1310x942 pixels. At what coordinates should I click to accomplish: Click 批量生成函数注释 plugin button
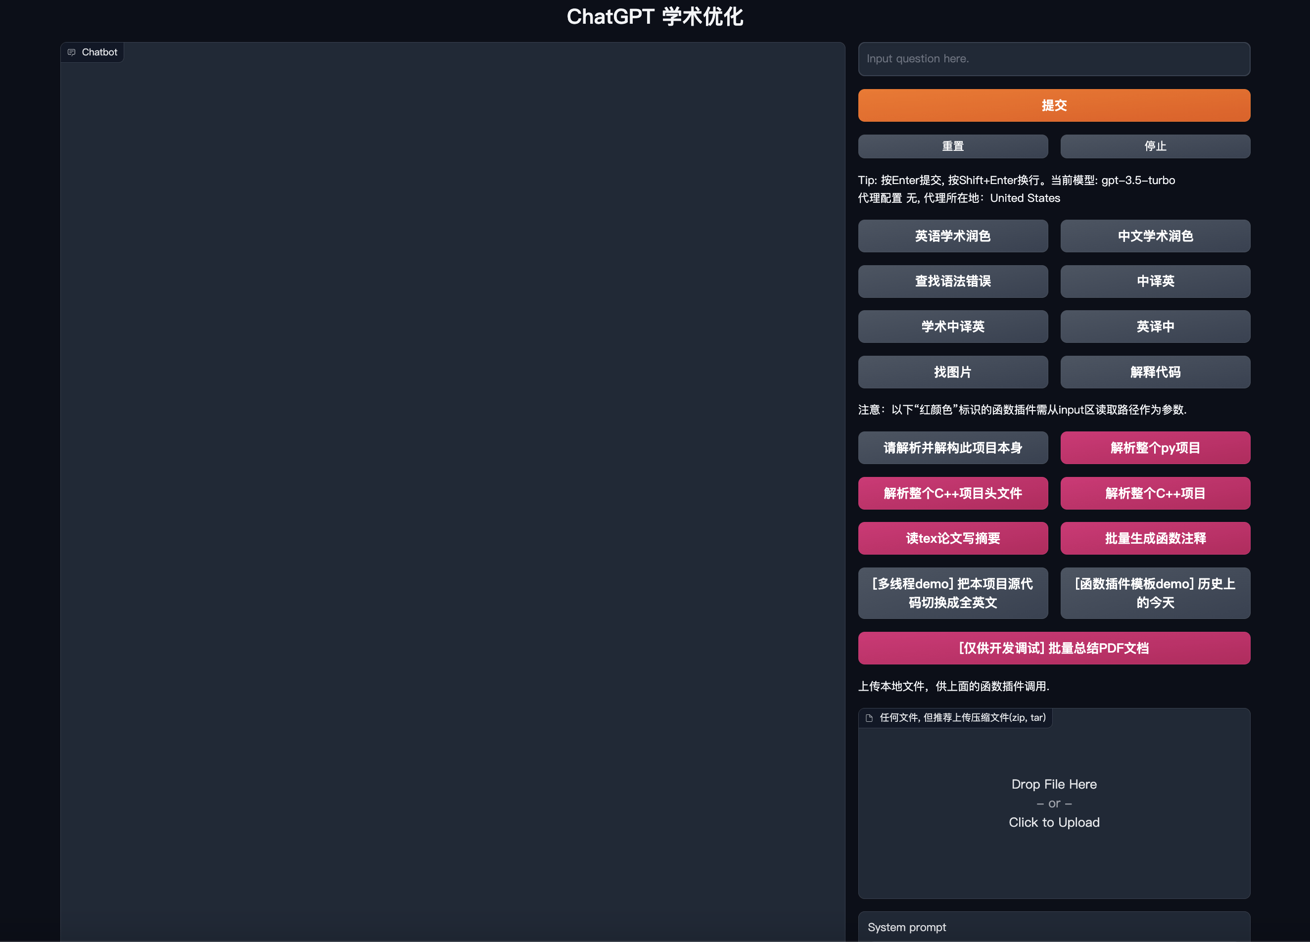click(1155, 538)
